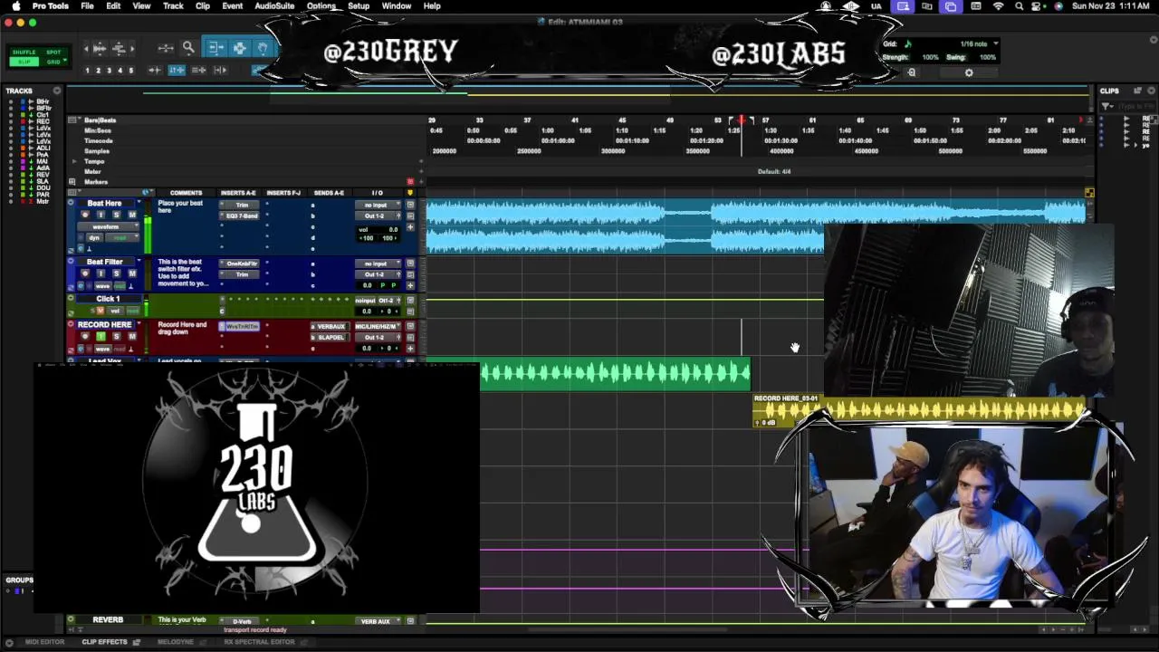Select the Zoomer magnifier tool
1159x652 pixels.
188,48
